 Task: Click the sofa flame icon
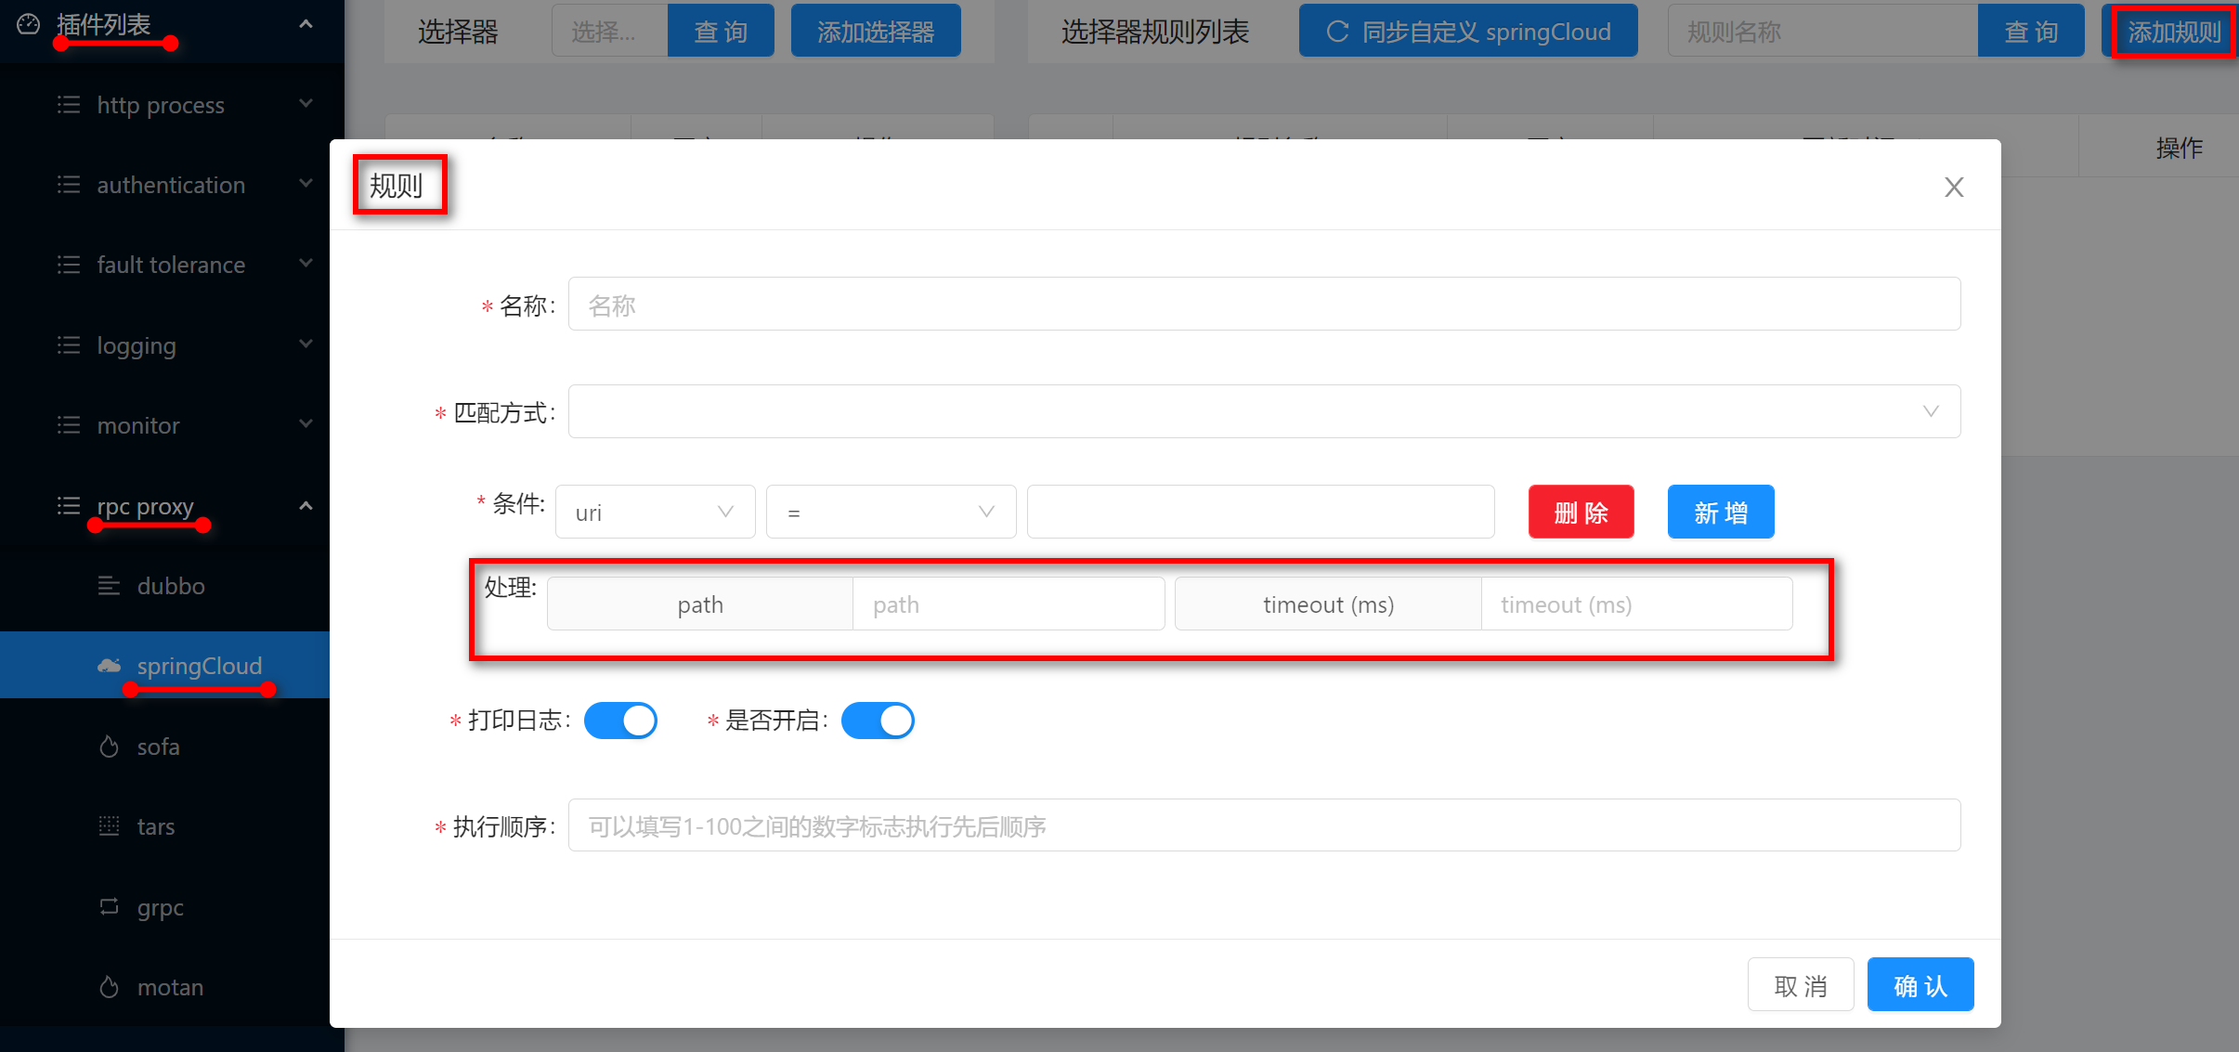coord(109,747)
